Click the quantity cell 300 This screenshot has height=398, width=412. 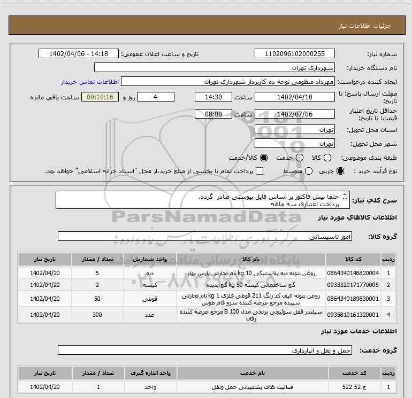pyautogui.click(x=97, y=315)
